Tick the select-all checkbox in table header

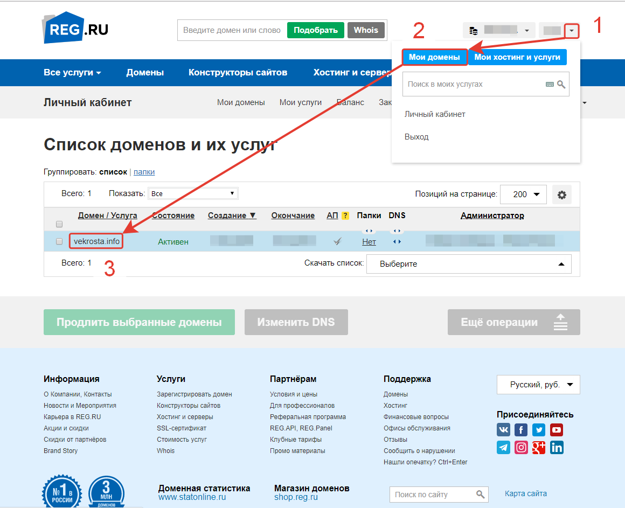tap(59, 224)
